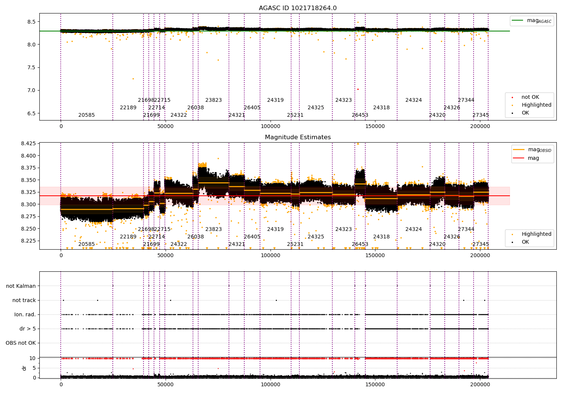Click obsid label 24321 in the top plot
The width and height of the screenshot is (562, 393).
coord(237,115)
